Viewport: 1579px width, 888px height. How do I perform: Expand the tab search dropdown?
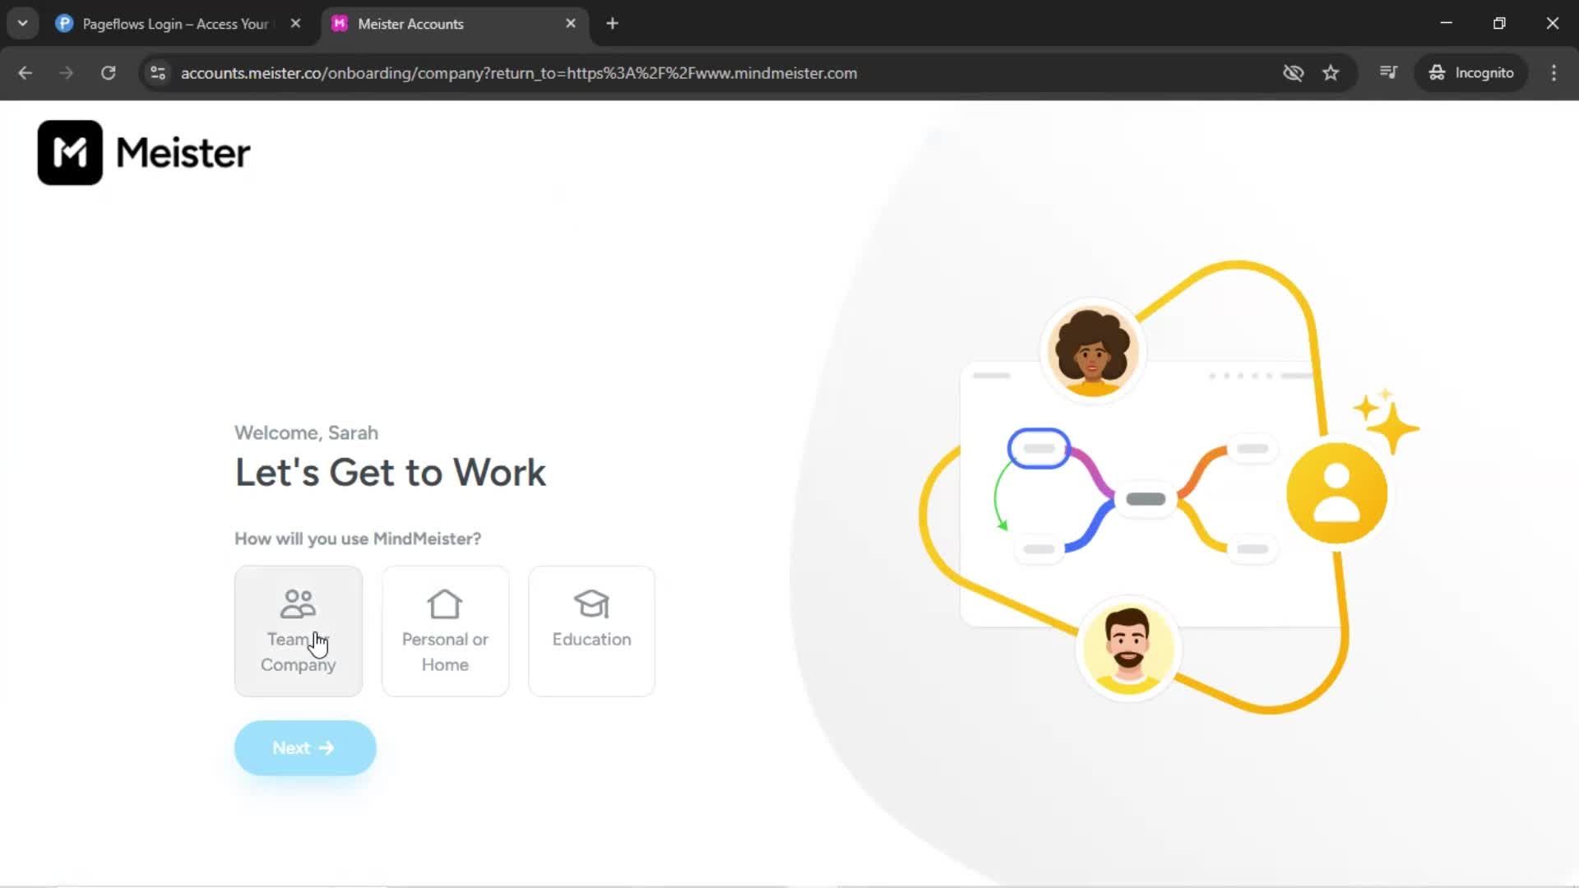[x=23, y=24]
